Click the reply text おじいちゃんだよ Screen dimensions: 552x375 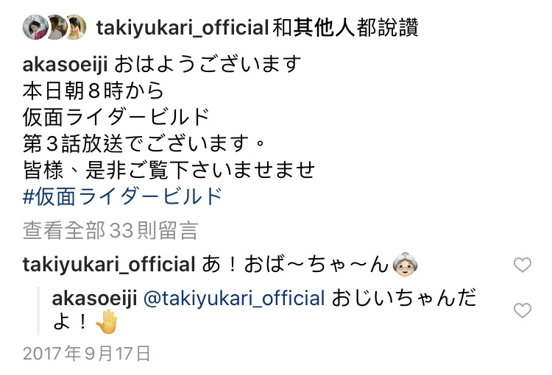click(264, 310)
